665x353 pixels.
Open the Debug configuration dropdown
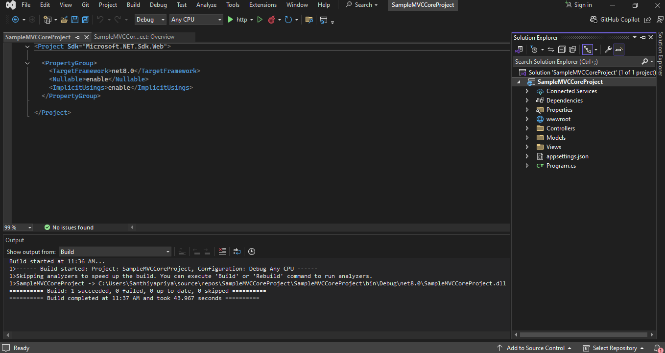point(150,20)
